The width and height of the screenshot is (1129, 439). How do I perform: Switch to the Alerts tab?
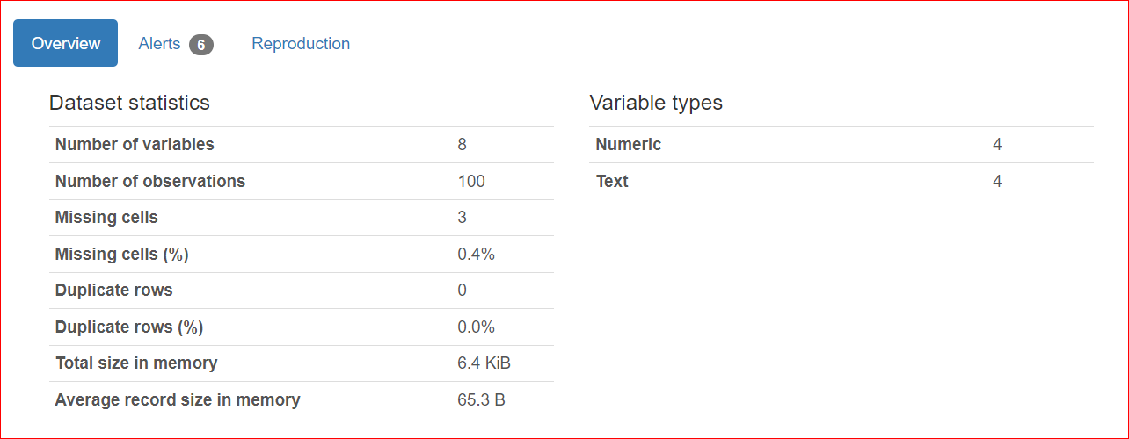coord(176,43)
